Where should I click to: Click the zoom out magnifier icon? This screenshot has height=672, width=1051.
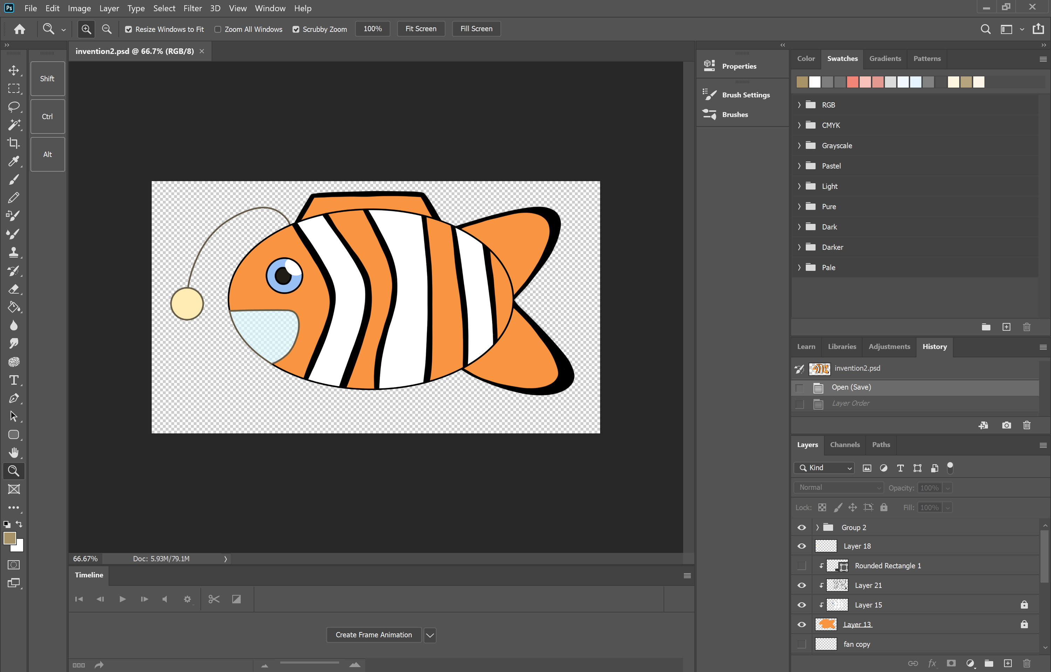point(107,29)
